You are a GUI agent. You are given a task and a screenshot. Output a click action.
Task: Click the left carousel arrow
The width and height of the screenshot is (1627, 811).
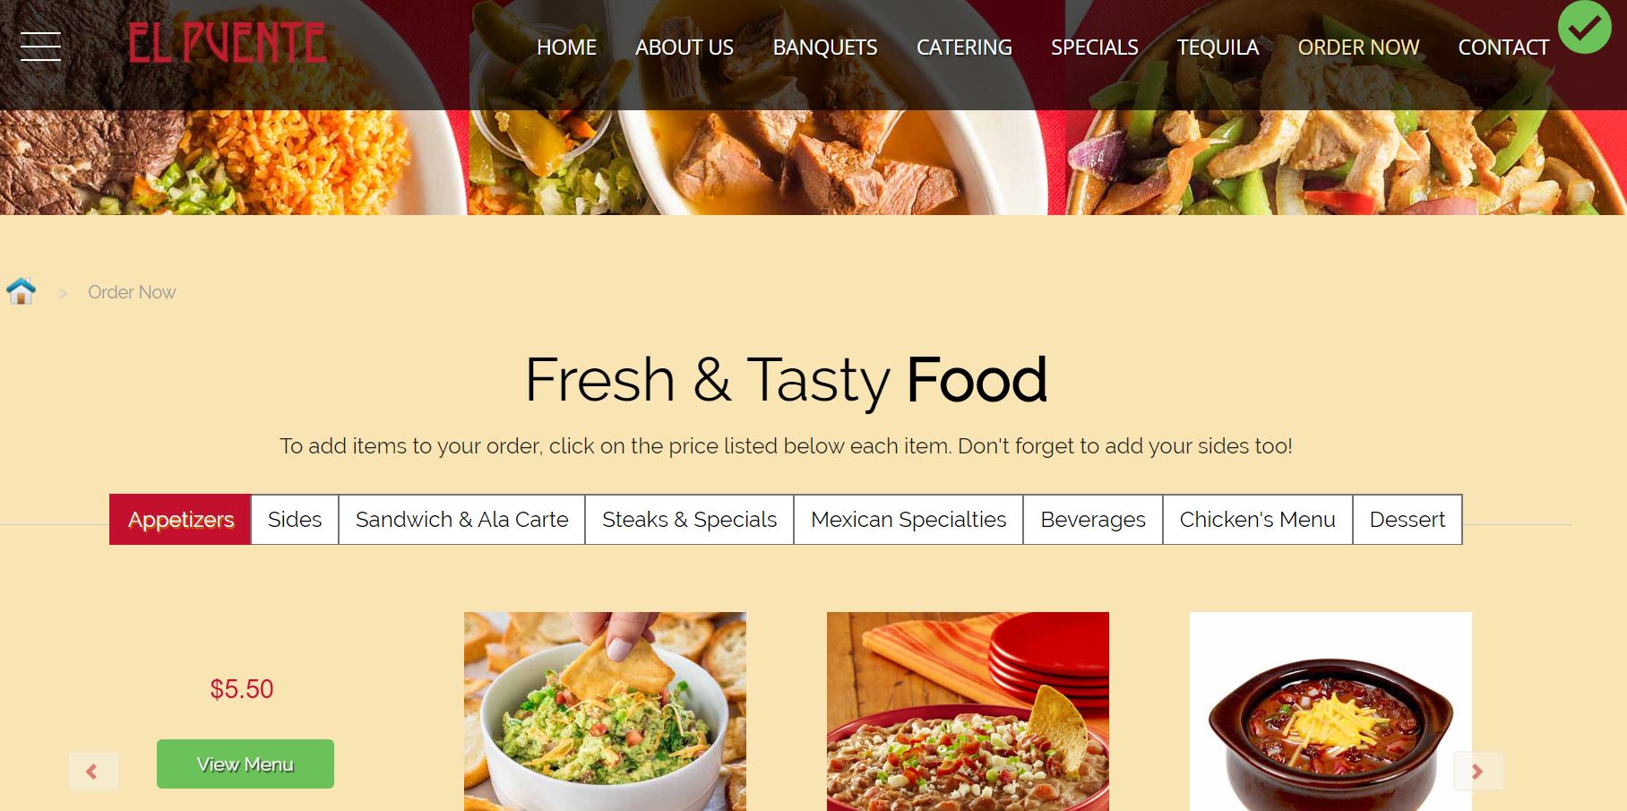pos(93,771)
